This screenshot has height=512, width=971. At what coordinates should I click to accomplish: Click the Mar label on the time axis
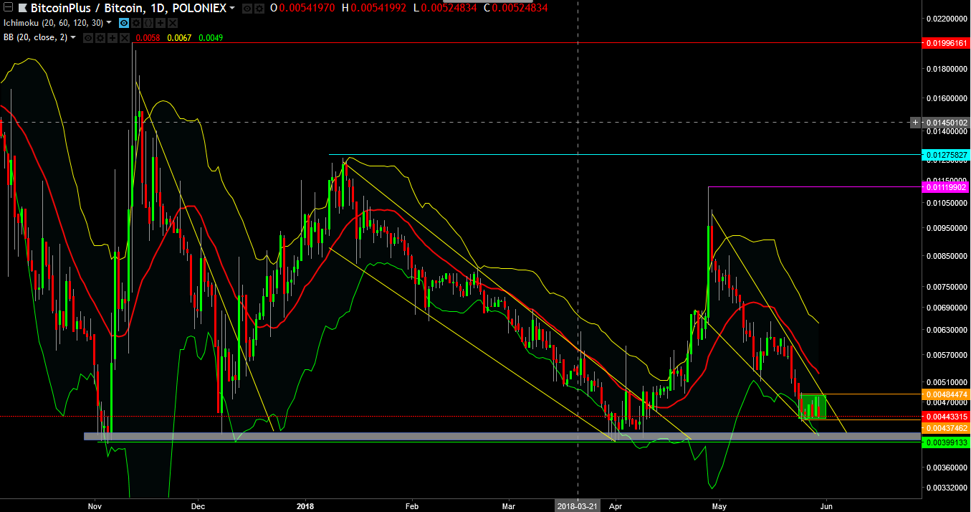pos(509,506)
